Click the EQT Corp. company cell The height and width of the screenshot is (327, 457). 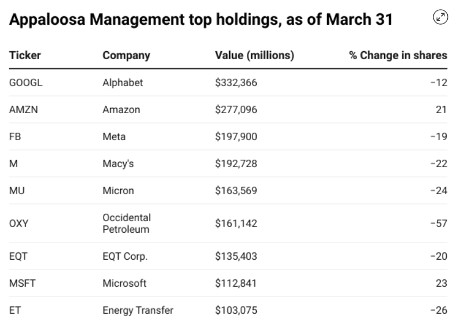(x=125, y=256)
